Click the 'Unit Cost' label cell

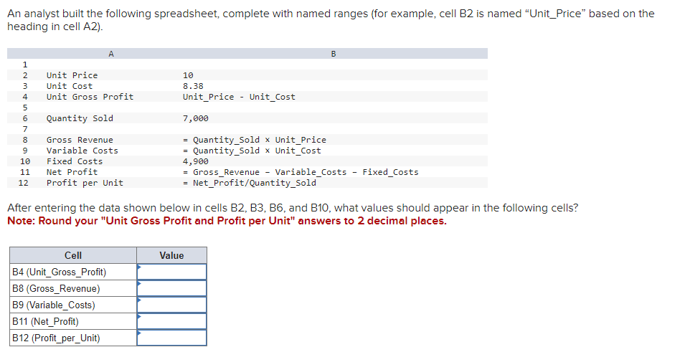click(70, 86)
